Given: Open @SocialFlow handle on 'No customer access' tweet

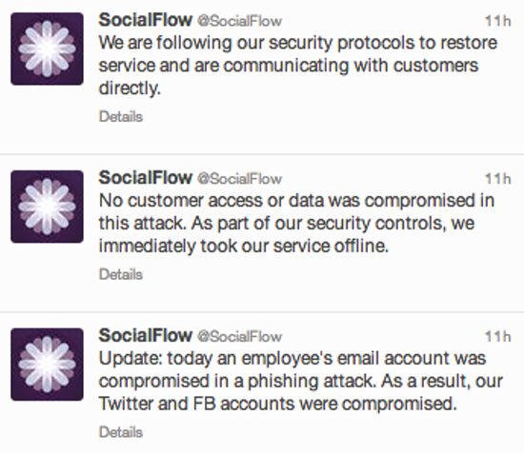Looking at the screenshot, I should (x=239, y=179).
